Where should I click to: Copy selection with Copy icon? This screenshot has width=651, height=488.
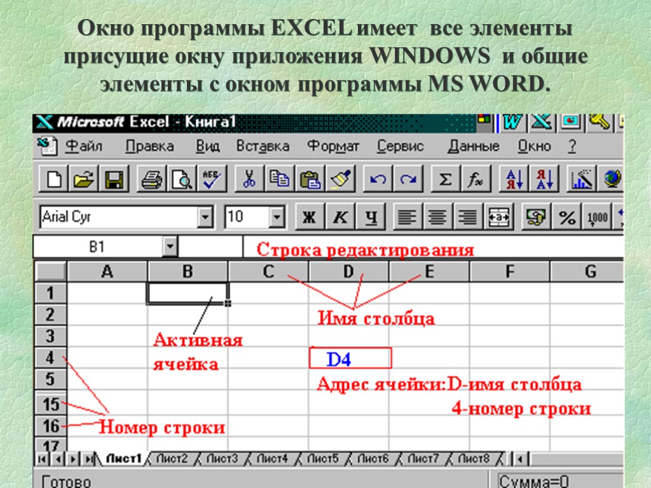pyautogui.click(x=280, y=179)
